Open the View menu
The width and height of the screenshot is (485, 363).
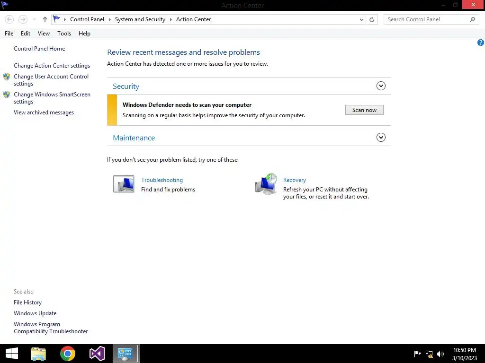coord(44,34)
